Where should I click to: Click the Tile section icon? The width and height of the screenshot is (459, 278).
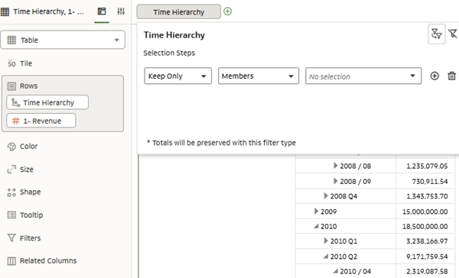11,63
